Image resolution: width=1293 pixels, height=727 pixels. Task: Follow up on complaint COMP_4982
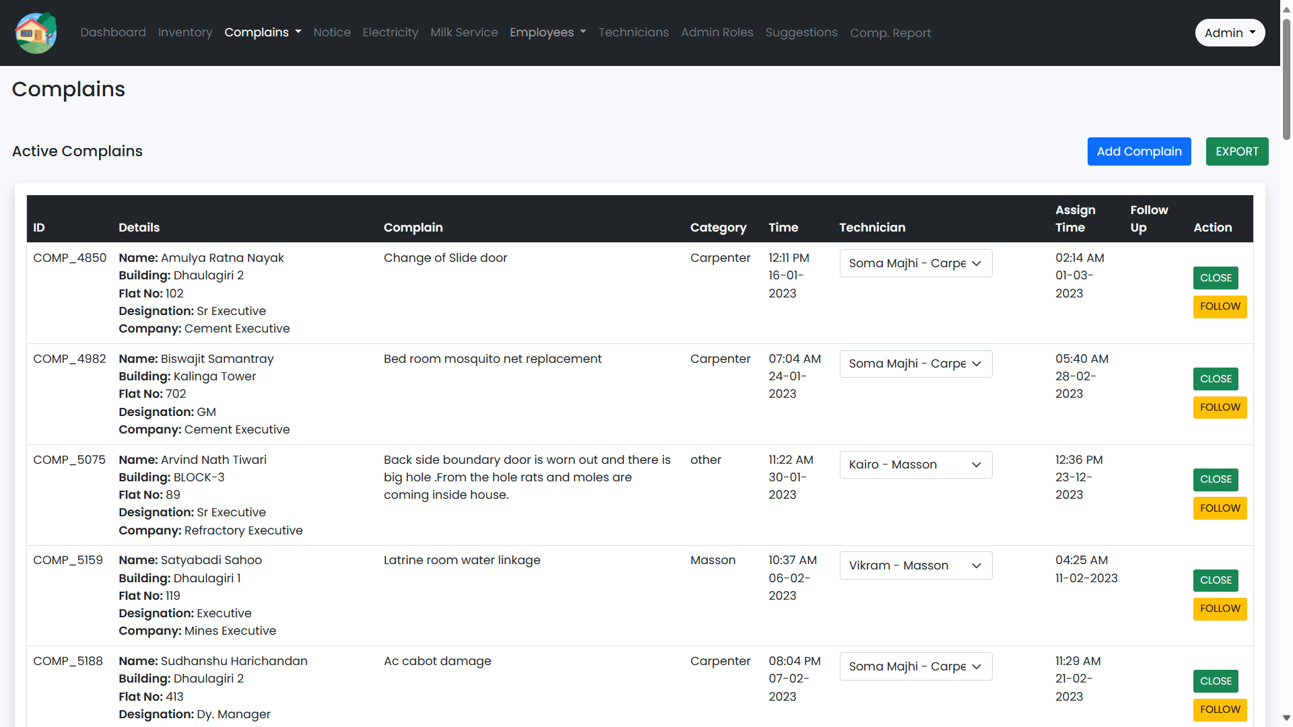click(x=1220, y=407)
